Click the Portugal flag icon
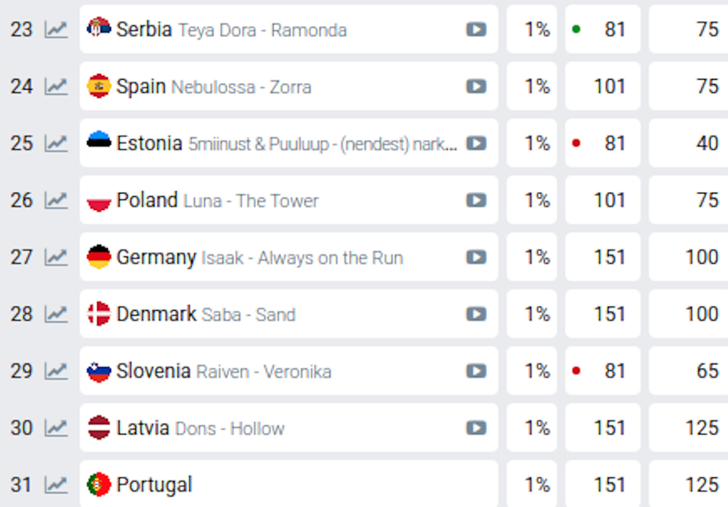 click(x=99, y=485)
